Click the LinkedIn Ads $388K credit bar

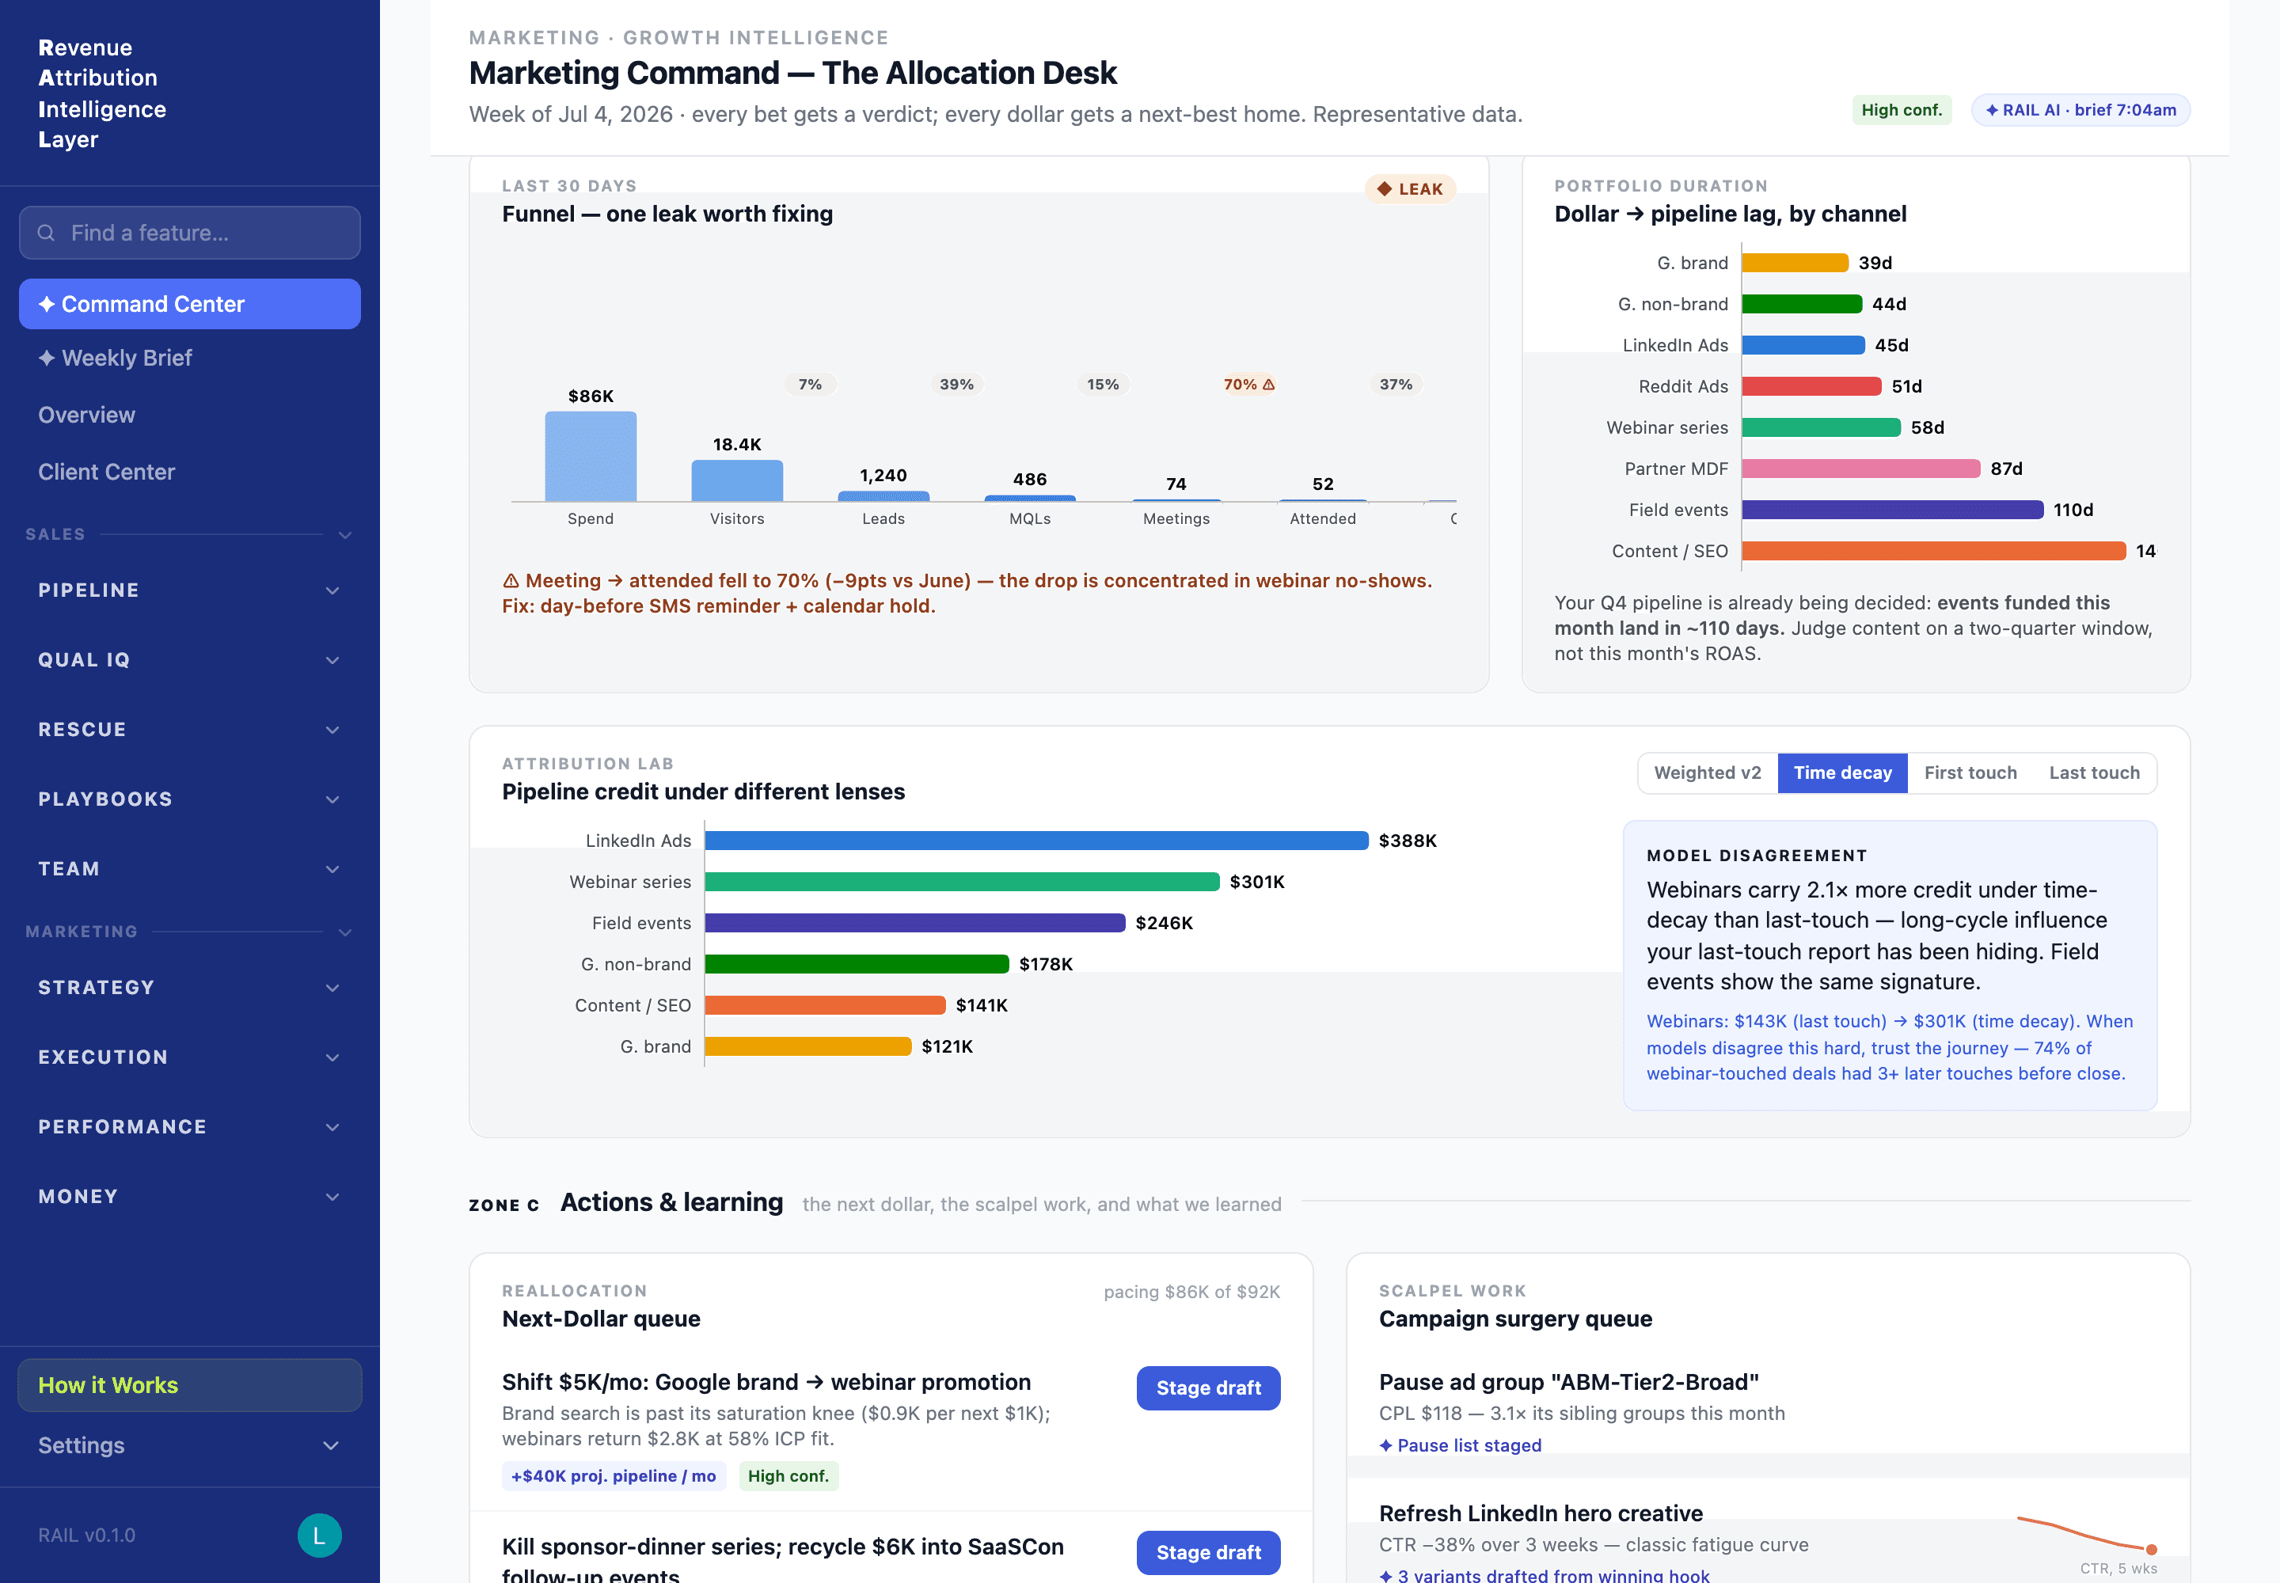point(1037,841)
